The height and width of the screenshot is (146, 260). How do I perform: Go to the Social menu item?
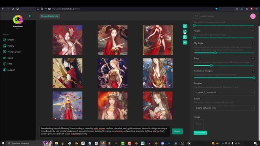[x=10, y=58]
